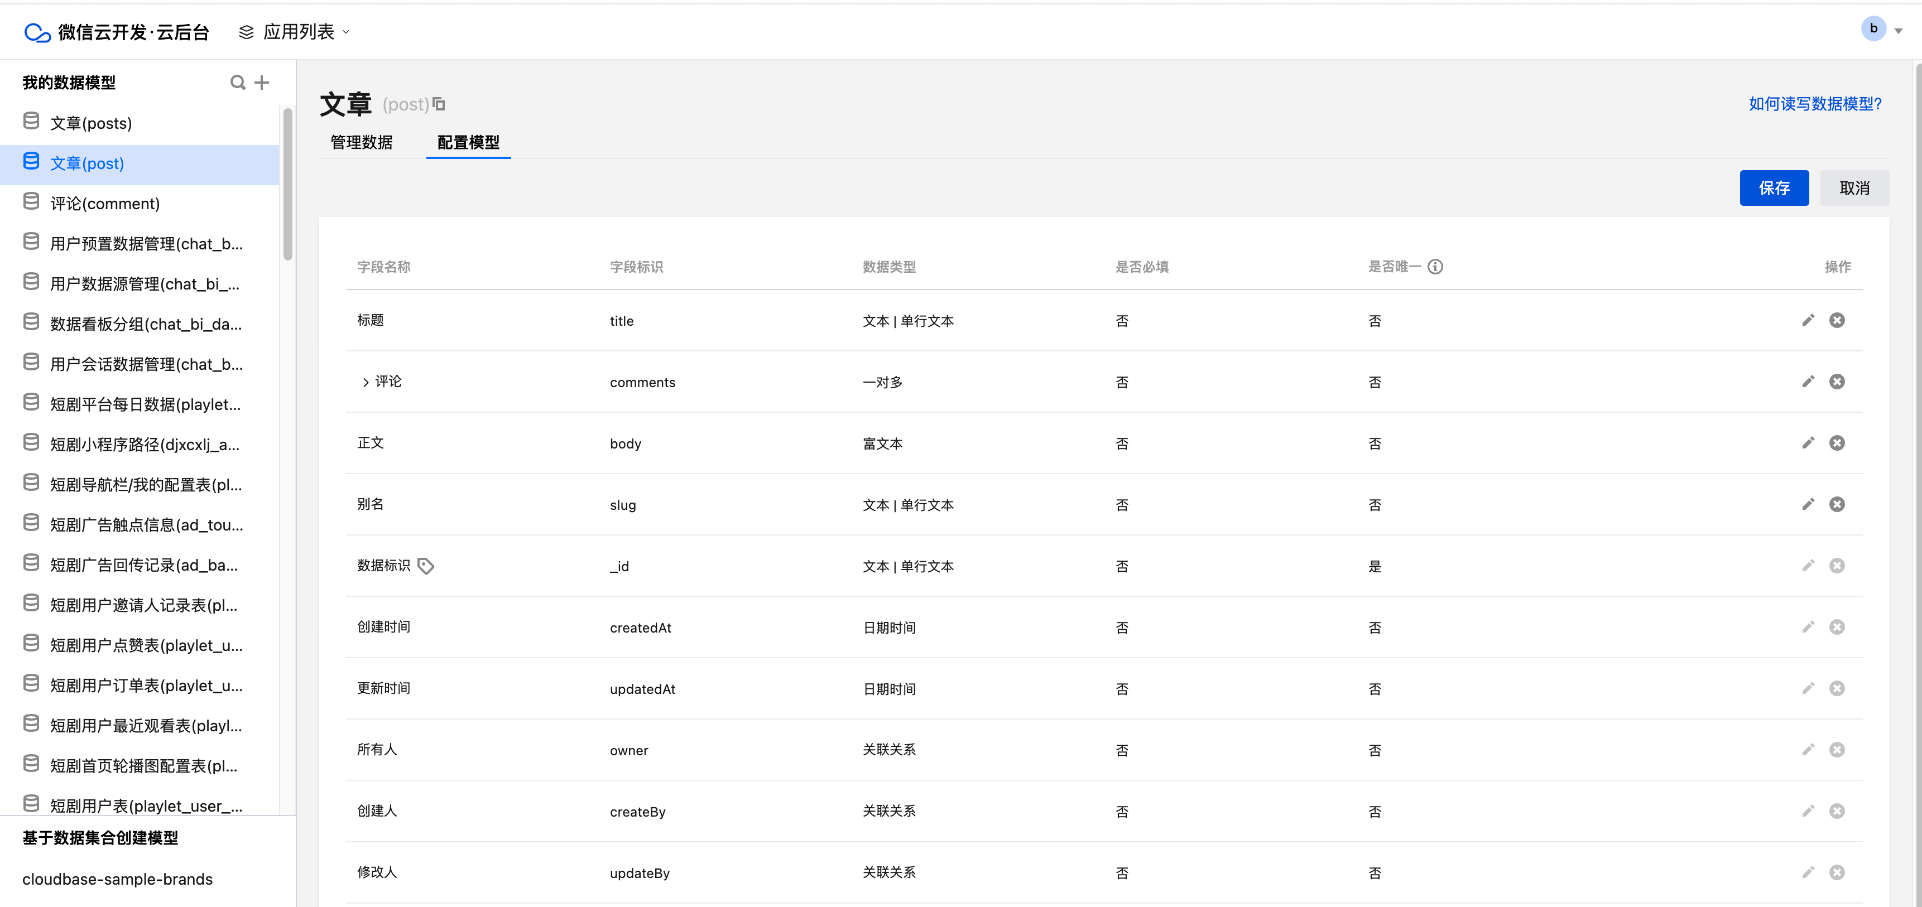Delete the body field row
The height and width of the screenshot is (907, 1922).
(1836, 443)
